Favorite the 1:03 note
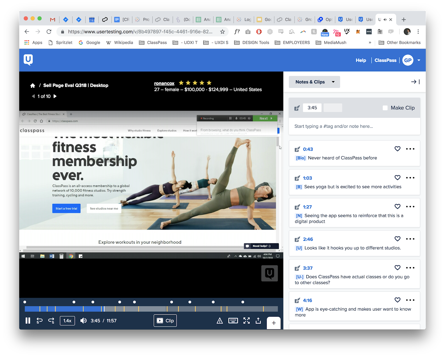445x357 pixels. [397, 178]
